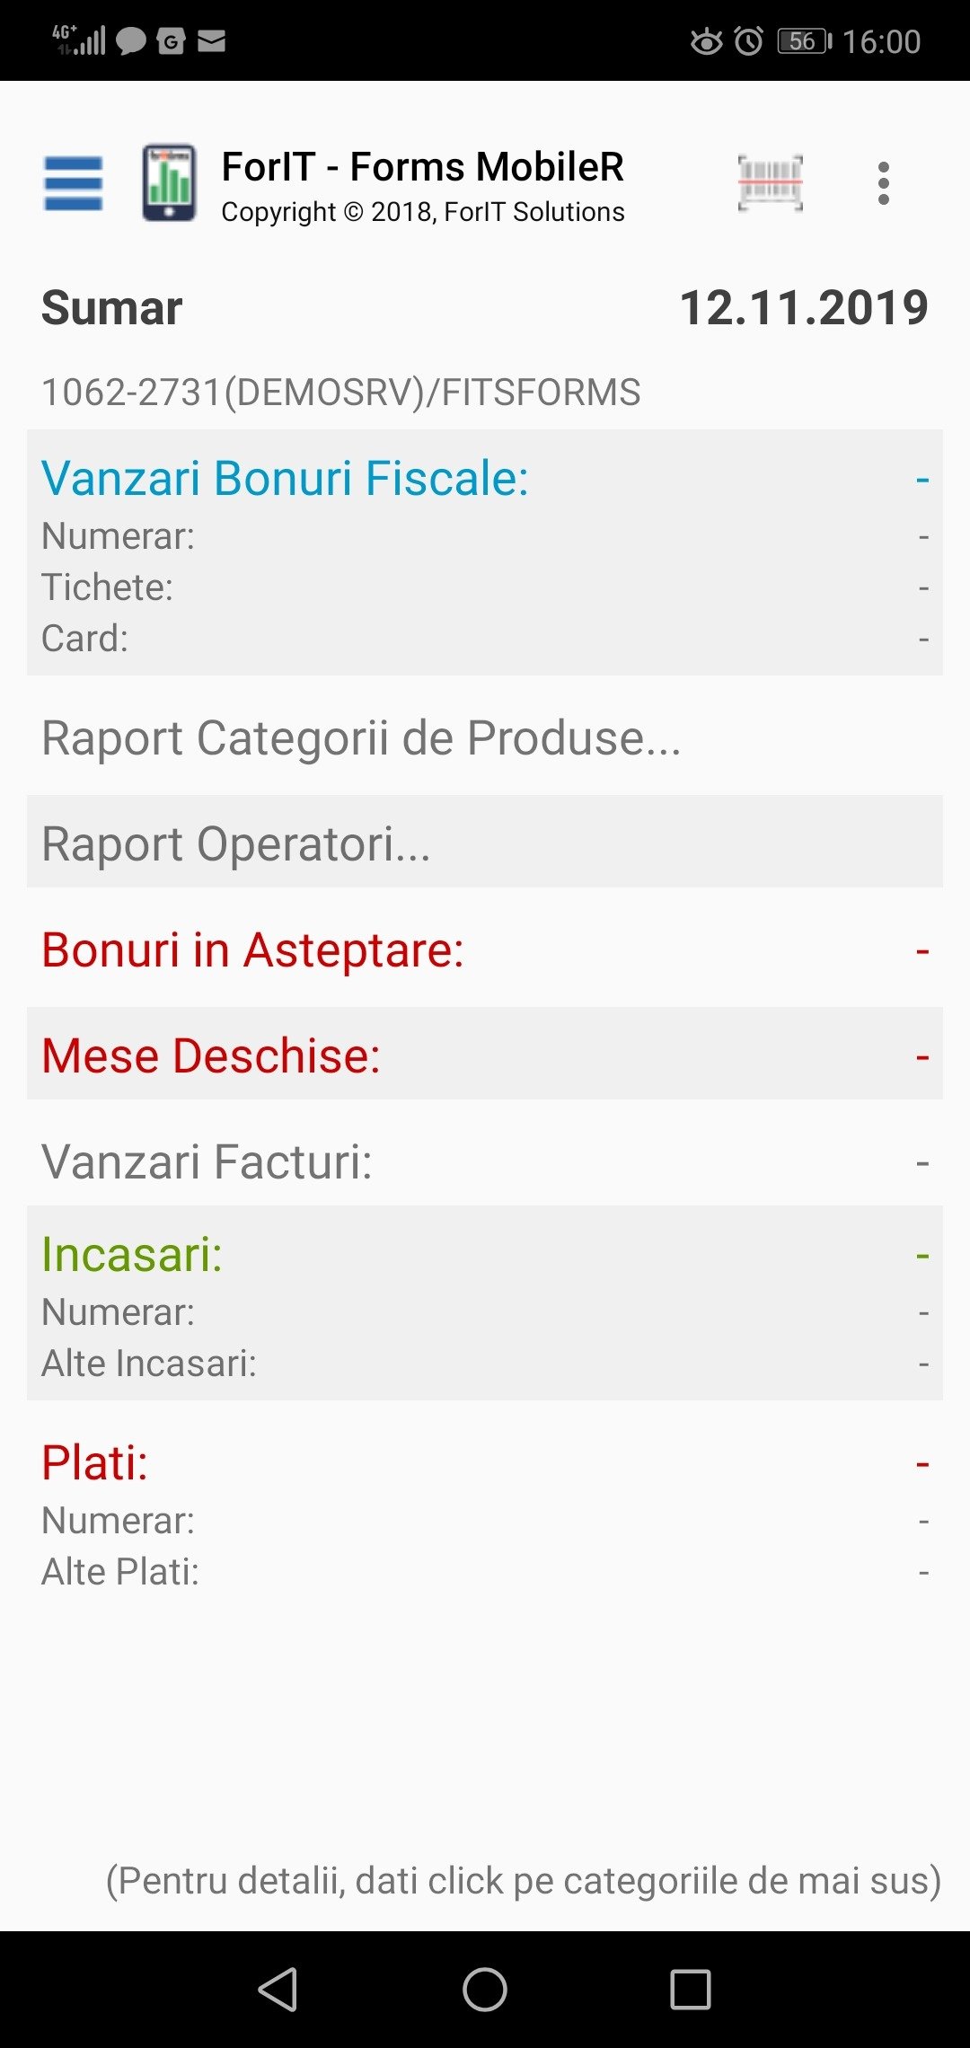View Bonuri in Asteptare details

point(253,950)
